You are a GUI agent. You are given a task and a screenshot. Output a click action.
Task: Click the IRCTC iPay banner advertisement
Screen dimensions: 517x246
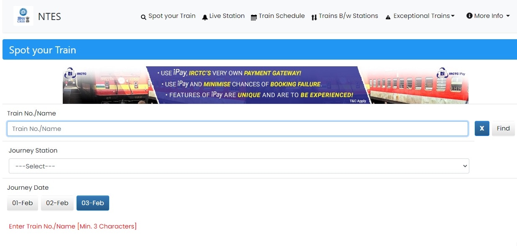coord(266,85)
